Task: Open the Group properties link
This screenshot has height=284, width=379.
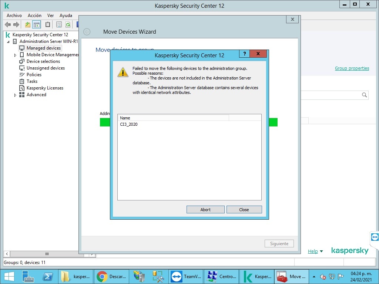Action: coord(352,68)
